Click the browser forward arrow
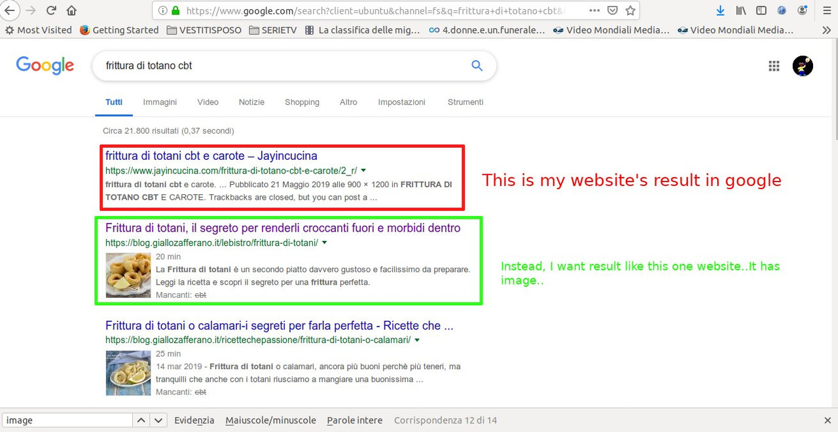Image resolution: width=838 pixels, height=432 pixels. [30, 10]
